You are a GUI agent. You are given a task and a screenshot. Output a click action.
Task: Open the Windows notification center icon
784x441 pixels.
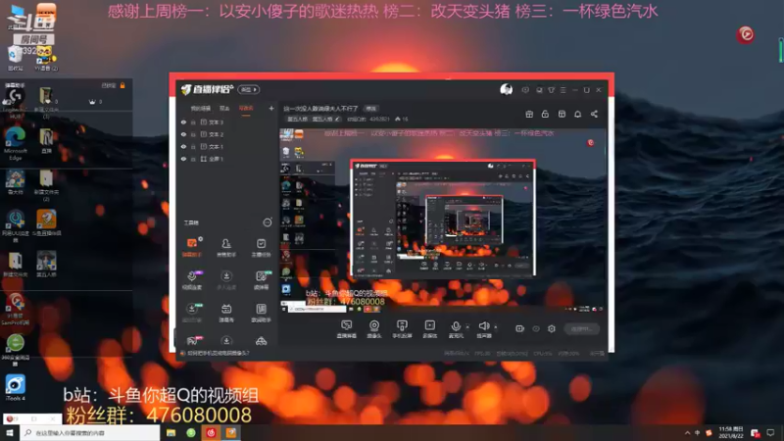[x=770, y=433]
